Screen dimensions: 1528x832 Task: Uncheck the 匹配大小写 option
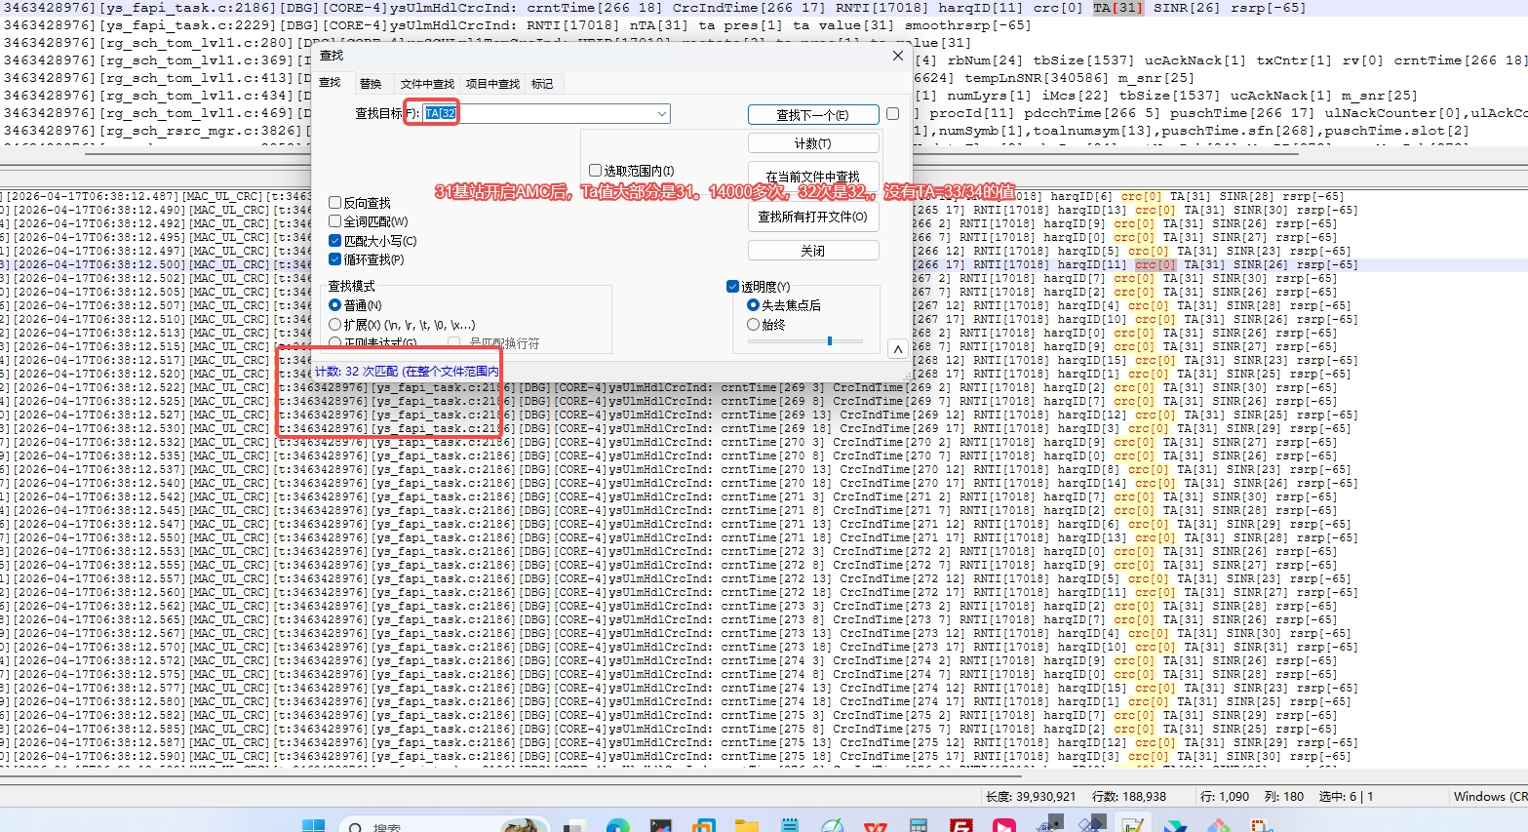pos(335,241)
